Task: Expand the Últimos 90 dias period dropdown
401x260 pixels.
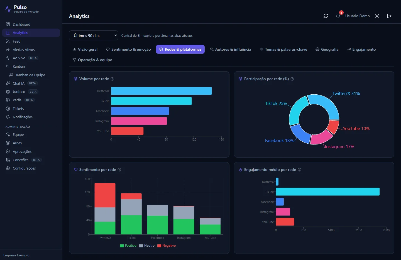Action: [x=94, y=36]
